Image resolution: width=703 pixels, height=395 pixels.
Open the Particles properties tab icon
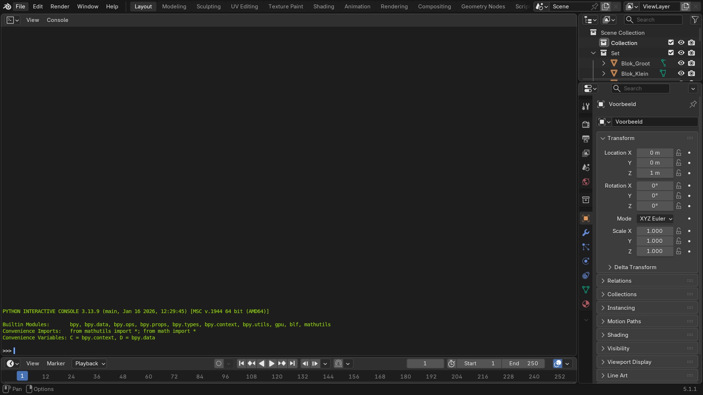[x=586, y=247]
